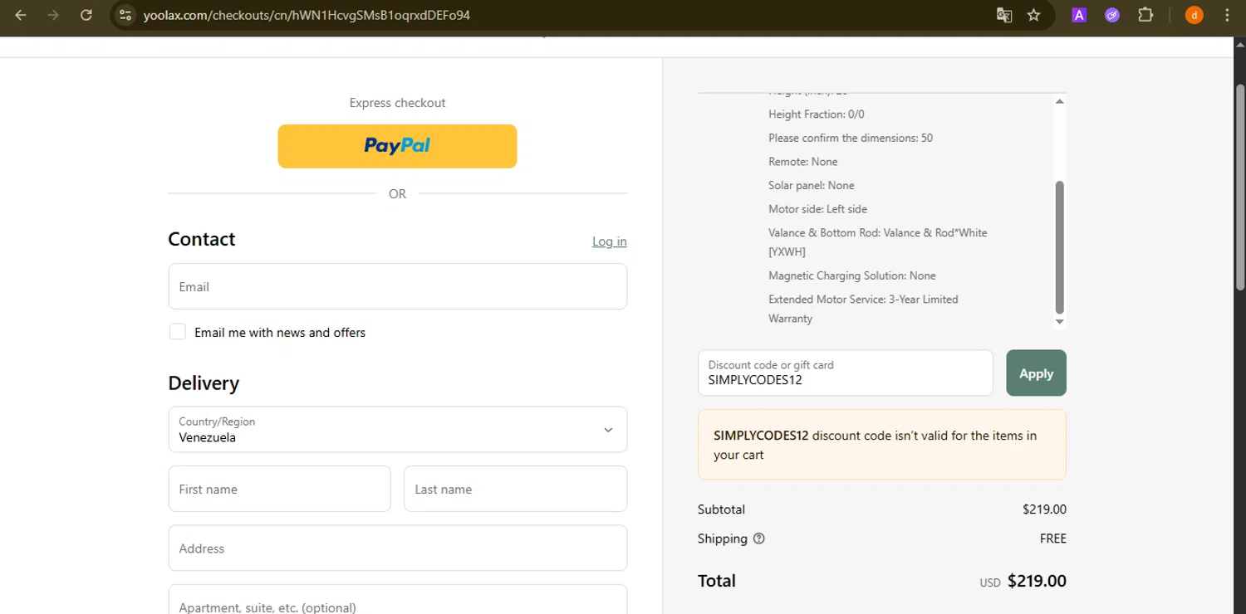The image size is (1246, 614).
Task: Open Chrome three-dot menu
Action: (x=1227, y=15)
